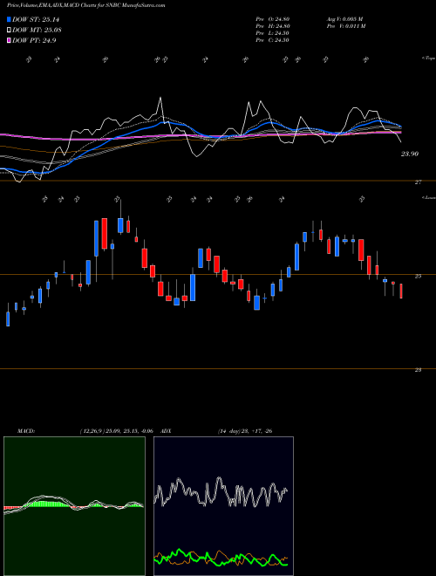This screenshot has width=436, height=576.
Task: Click the magenta DOW PT legend swatch
Action: [10, 40]
